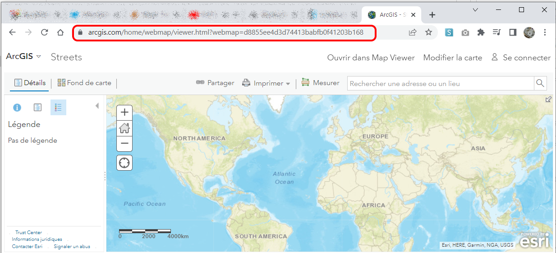Switch to the Détails tab
The height and width of the screenshot is (253, 556).
click(x=30, y=83)
